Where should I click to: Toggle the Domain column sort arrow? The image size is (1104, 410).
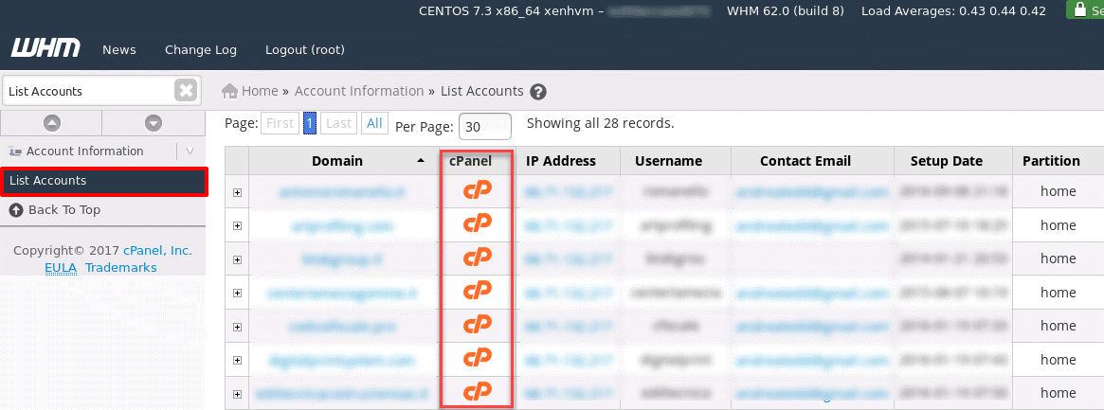coord(421,161)
